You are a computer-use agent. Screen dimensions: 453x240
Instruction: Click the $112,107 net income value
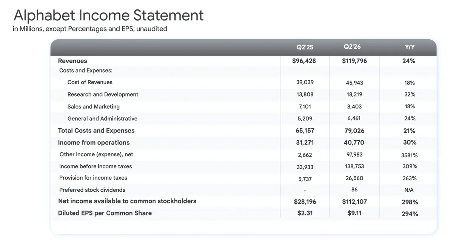(354, 202)
